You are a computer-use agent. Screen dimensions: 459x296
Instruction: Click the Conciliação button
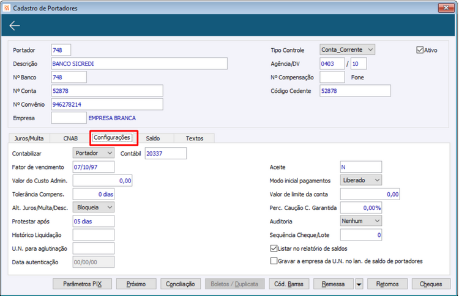click(181, 284)
